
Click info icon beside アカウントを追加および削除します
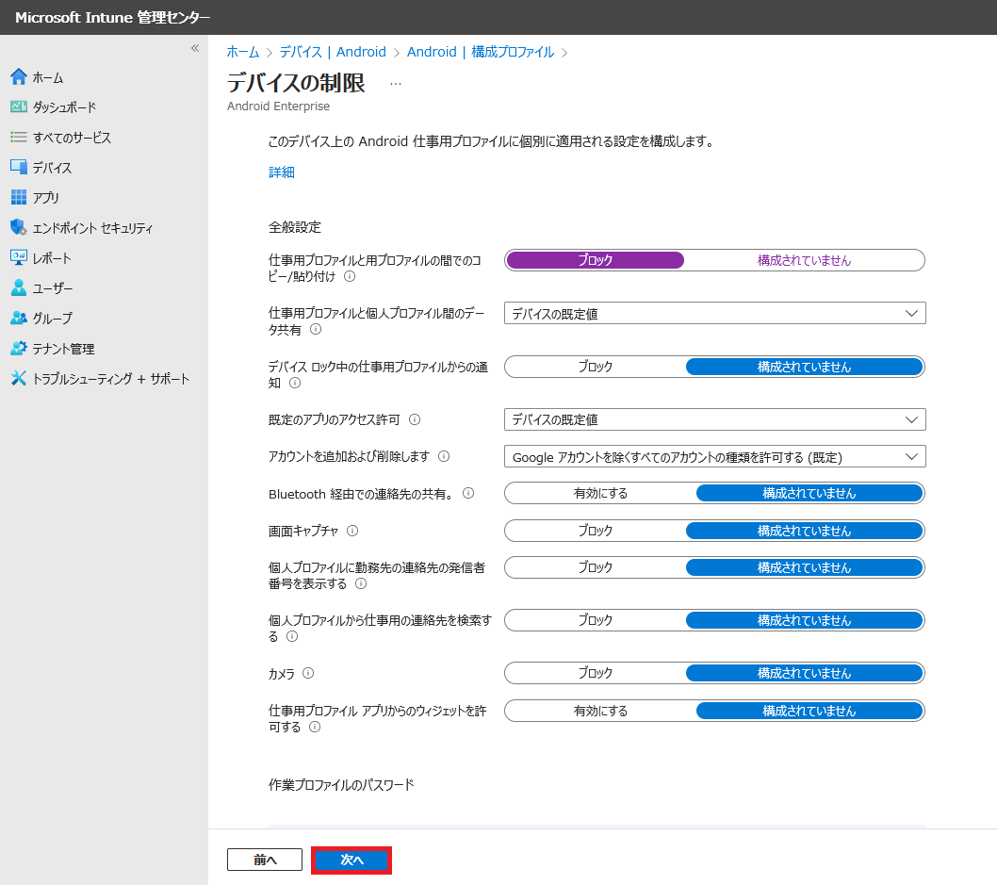(445, 456)
